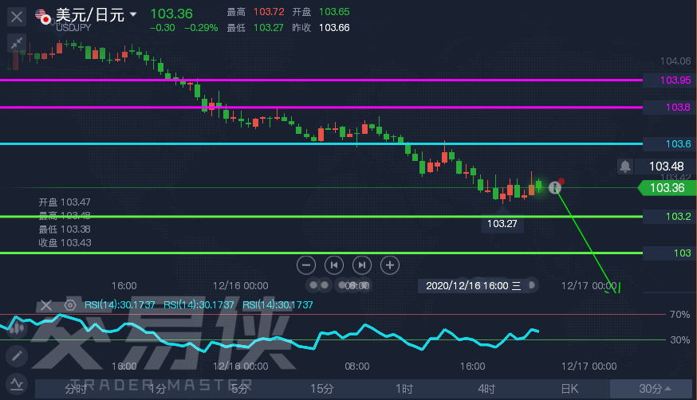Select the pencil drawing tool
The height and width of the screenshot is (400, 697).
click(x=17, y=356)
